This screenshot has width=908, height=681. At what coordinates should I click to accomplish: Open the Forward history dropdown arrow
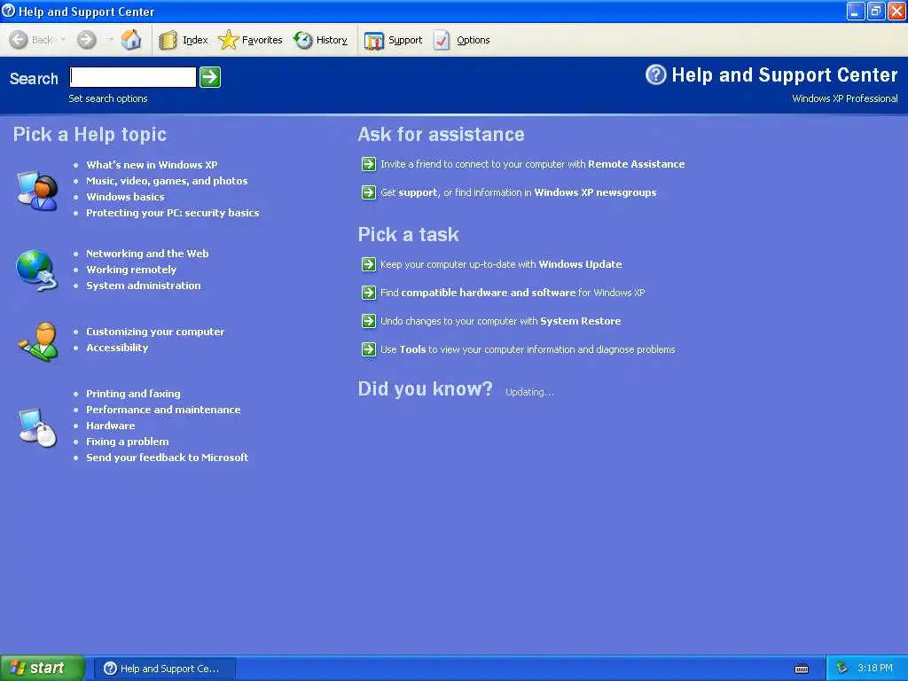point(110,40)
